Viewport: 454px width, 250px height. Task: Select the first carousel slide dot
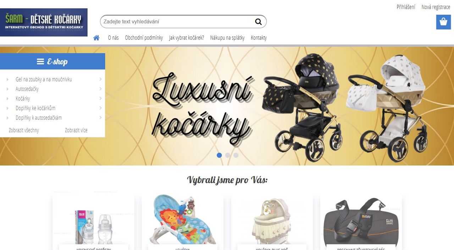tap(219, 155)
